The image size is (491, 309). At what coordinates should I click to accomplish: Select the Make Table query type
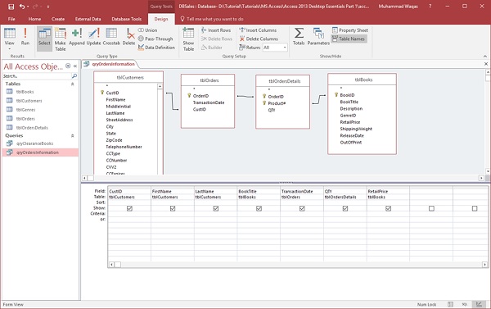tap(60, 39)
